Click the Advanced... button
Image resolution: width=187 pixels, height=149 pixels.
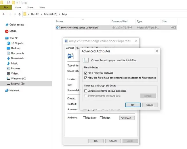point(127,118)
